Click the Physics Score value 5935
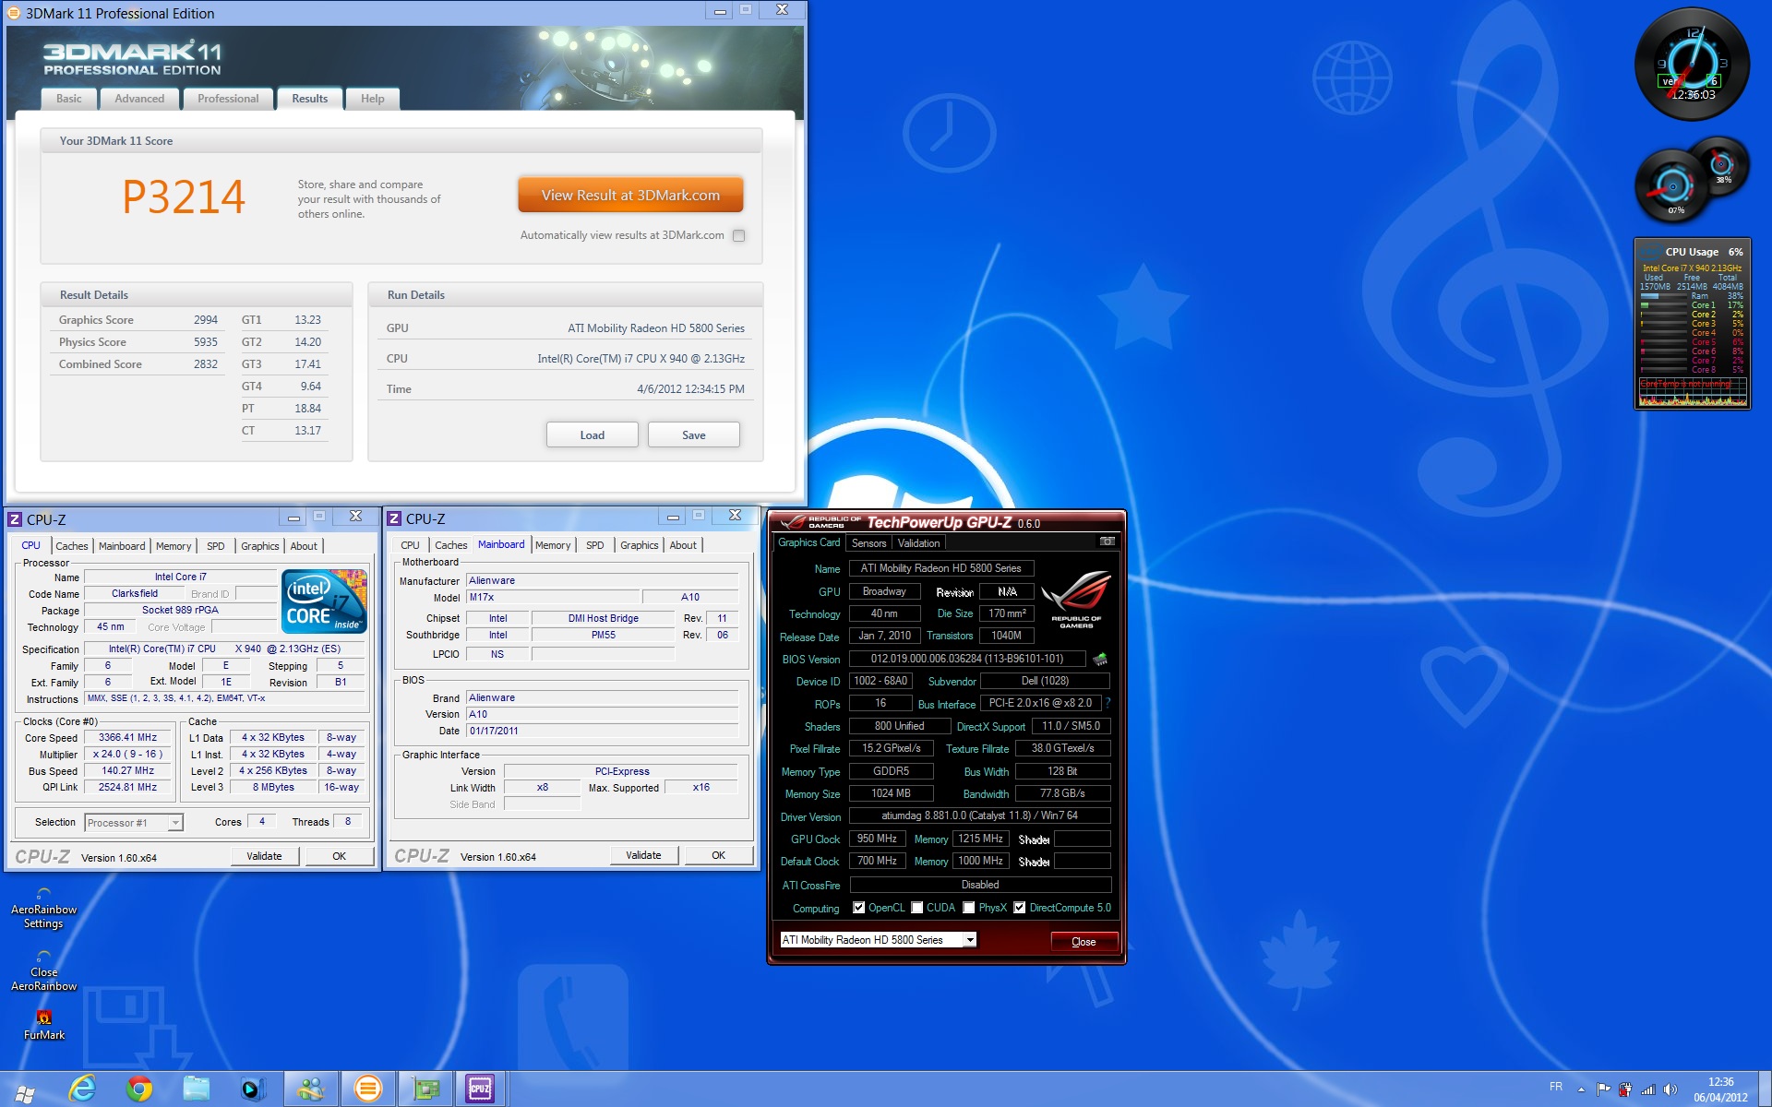Image resolution: width=1772 pixels, height=1107 pixels. (x=206, y=342)
